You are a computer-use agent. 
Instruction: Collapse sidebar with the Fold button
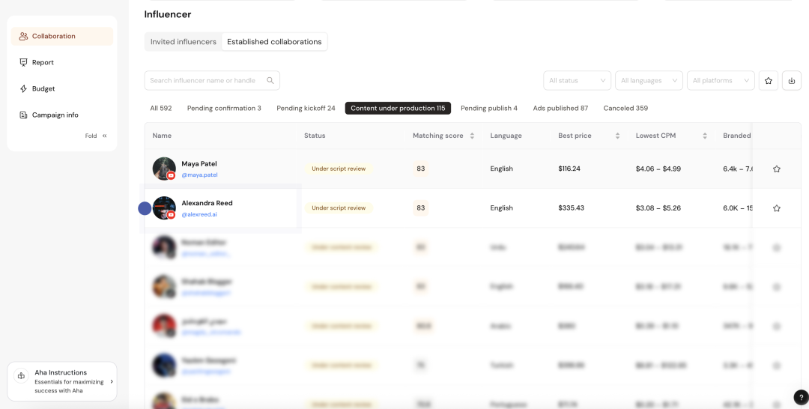(x=96, y=136)
